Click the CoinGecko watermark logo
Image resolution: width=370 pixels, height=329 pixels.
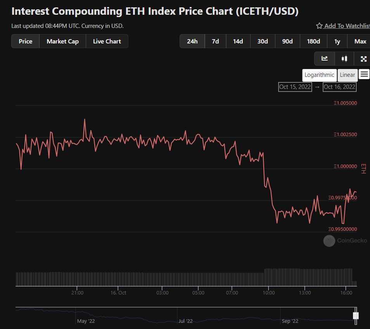click(329, 241)
